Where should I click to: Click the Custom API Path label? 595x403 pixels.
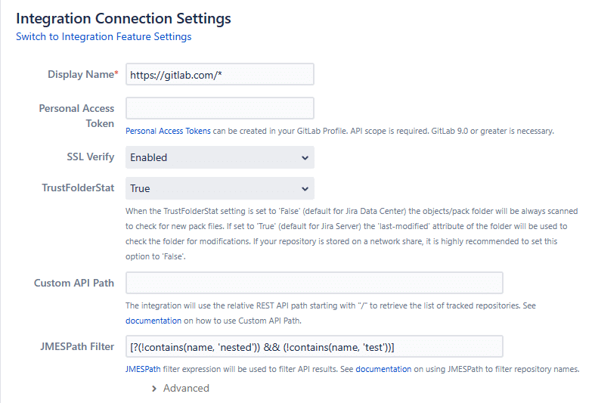(x=74, y=283)
